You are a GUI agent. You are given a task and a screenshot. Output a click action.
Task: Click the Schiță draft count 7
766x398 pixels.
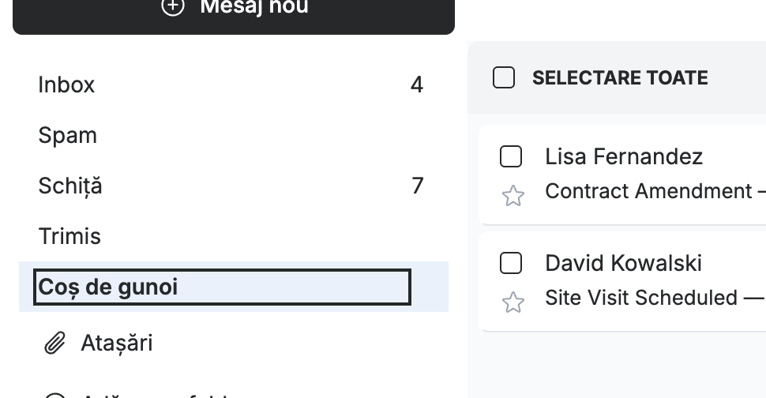point(417,186)
